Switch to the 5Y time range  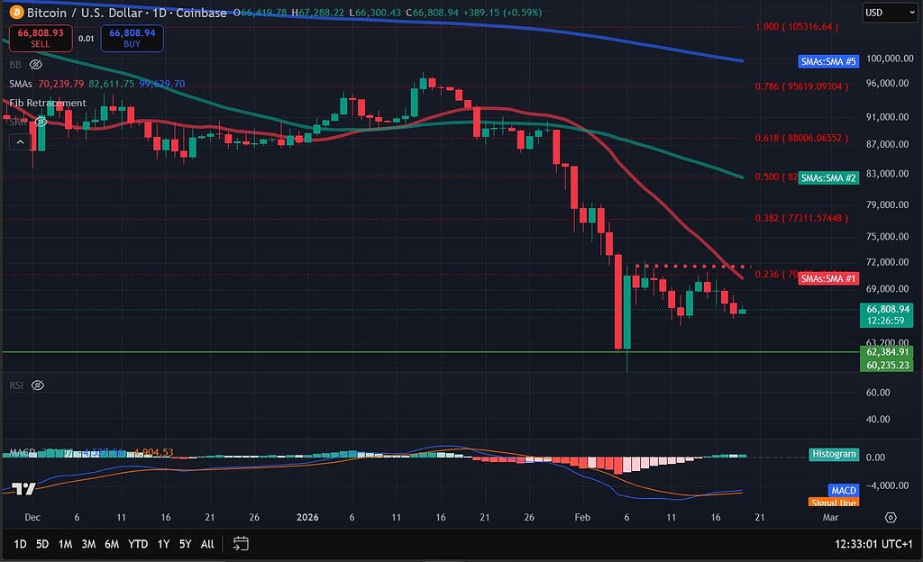[x=185, y=544]
